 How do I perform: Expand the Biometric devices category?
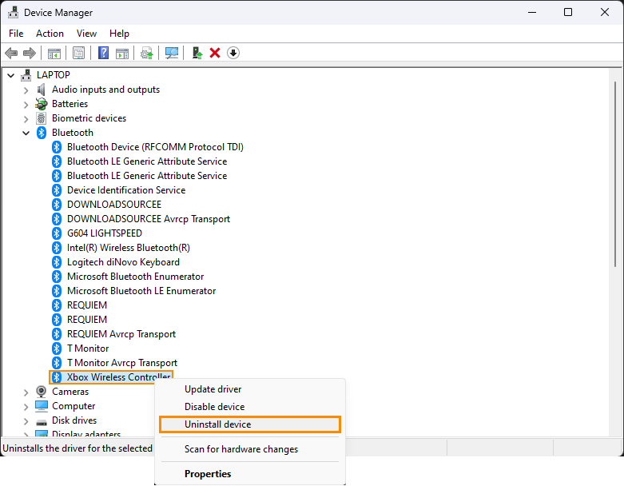click(26, 119)
